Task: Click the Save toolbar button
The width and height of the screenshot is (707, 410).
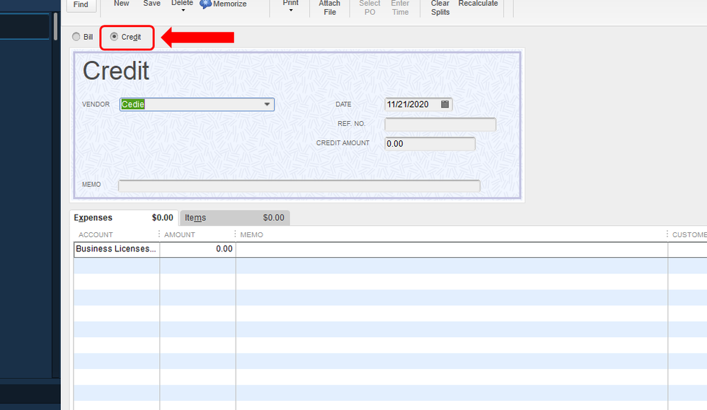Action: point(152,4)
